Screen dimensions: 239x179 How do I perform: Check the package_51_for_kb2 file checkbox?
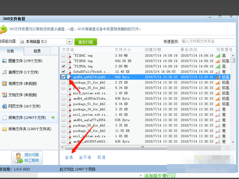pyautogui.click(x=64, y=82)
